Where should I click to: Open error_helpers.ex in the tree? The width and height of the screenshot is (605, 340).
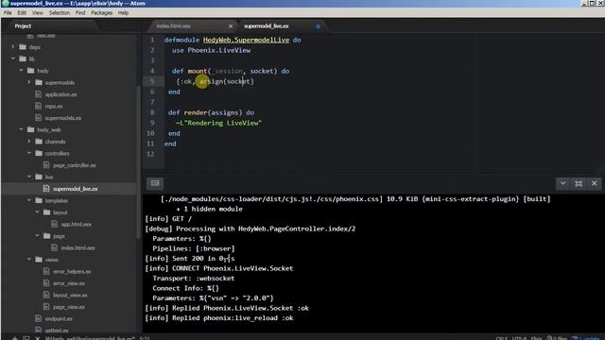click(72, 271)
